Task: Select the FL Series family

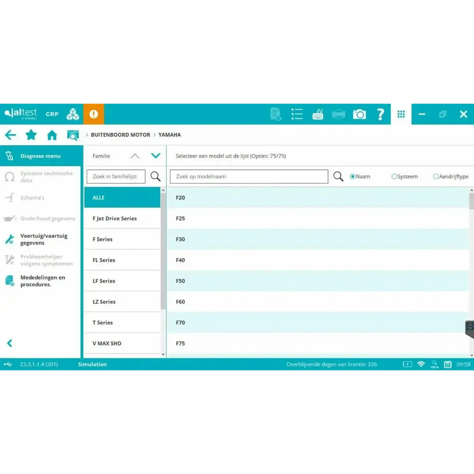Action: click(122, 260)
